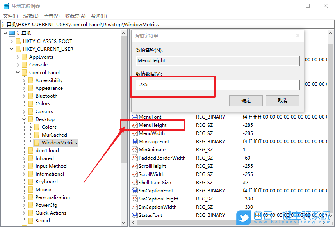Click the binary icon next to MenuFont
Screen dimensions: 335x227
[135, 117]
